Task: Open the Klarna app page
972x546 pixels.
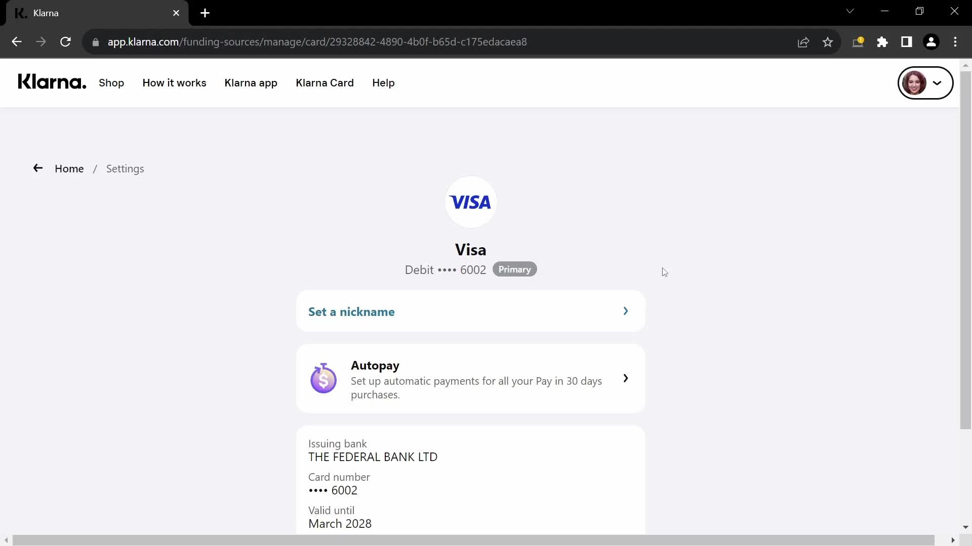Action: (x=251, y=83)
